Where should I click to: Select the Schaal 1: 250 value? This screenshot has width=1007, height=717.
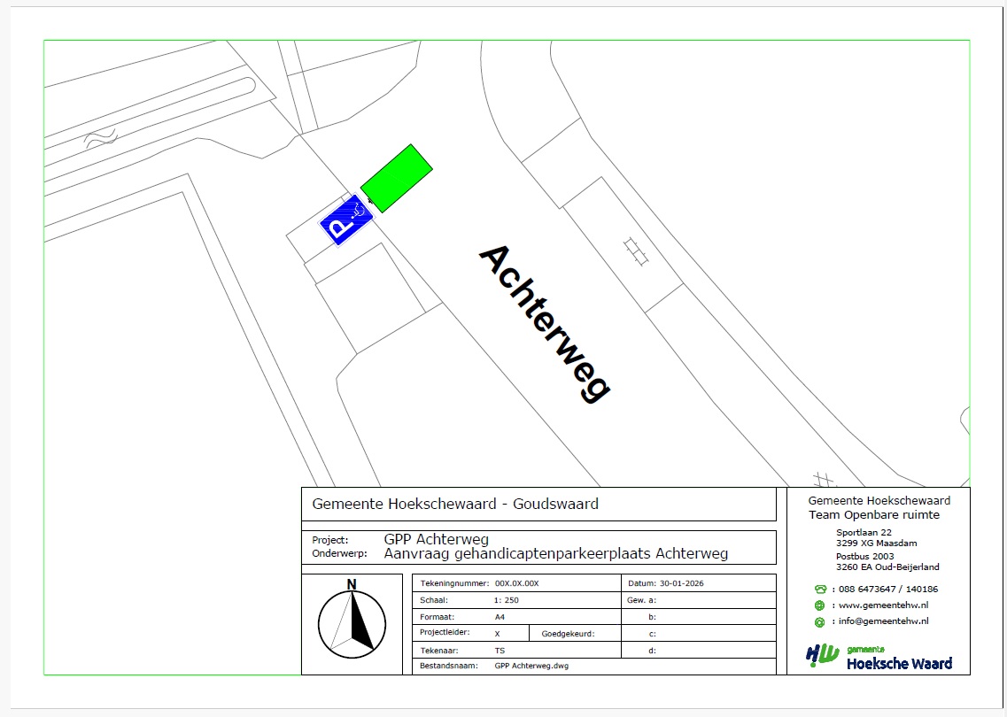point(506,600)
